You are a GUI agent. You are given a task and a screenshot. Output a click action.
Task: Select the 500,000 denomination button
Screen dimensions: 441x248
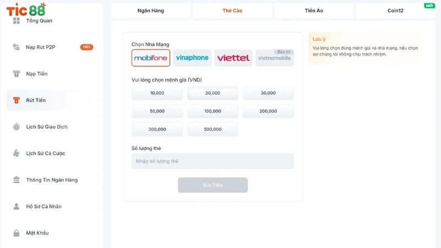pyautogui.click(x=213, y=130)
